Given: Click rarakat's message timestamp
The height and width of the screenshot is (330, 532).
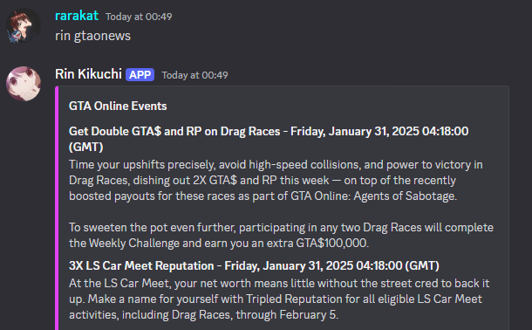Looking at the screenshot, I should (139, 17).
